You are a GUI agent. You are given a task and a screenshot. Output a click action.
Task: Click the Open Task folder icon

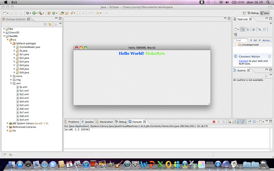[x=67, y=13]
